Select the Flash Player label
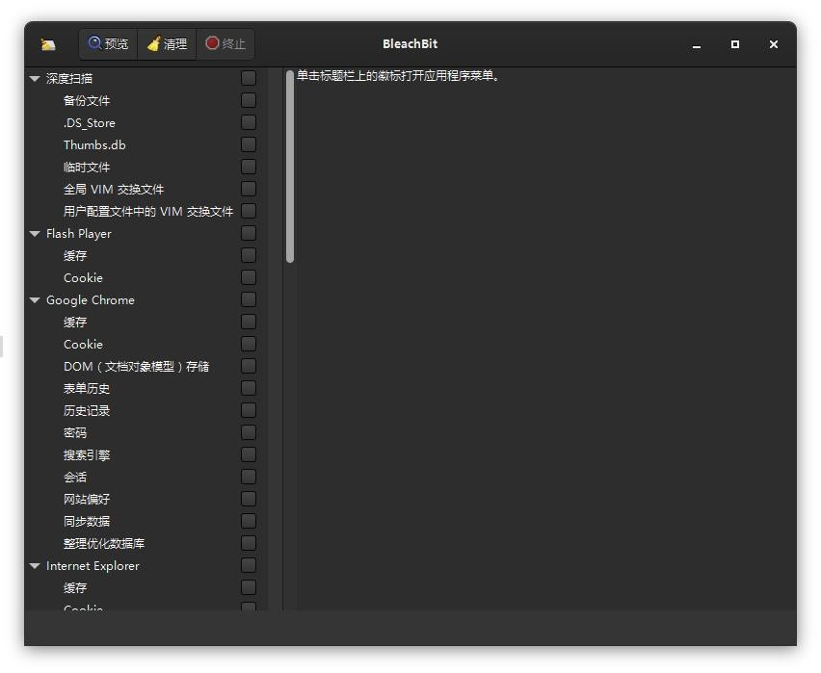821x673 pixels. (79, 234)
